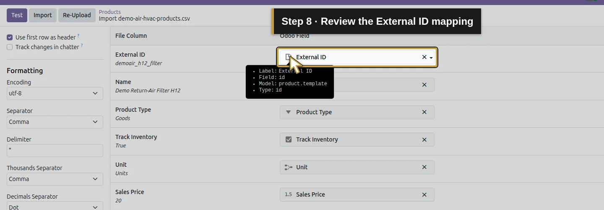Open the Product Type field dropdown
Image resolution: width=604 pixels, height=210 pixels.
pos(357,112)
